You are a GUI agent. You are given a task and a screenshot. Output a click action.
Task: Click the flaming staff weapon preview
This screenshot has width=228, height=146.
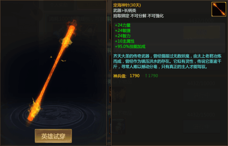[x=52, y=72]
